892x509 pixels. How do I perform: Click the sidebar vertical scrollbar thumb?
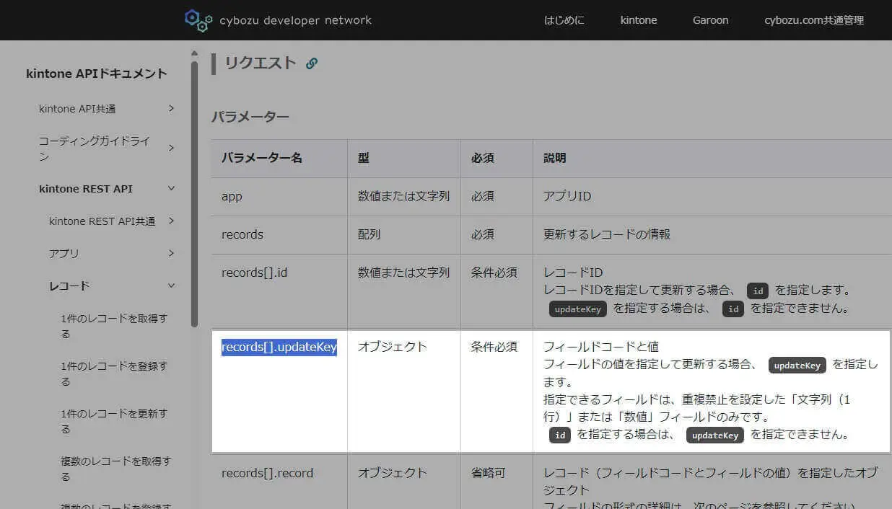pos(194,193)
